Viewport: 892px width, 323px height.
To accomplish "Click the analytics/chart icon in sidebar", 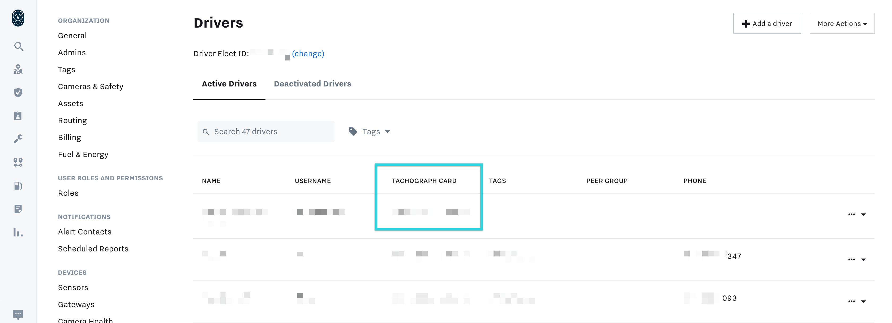I will 18,233.
